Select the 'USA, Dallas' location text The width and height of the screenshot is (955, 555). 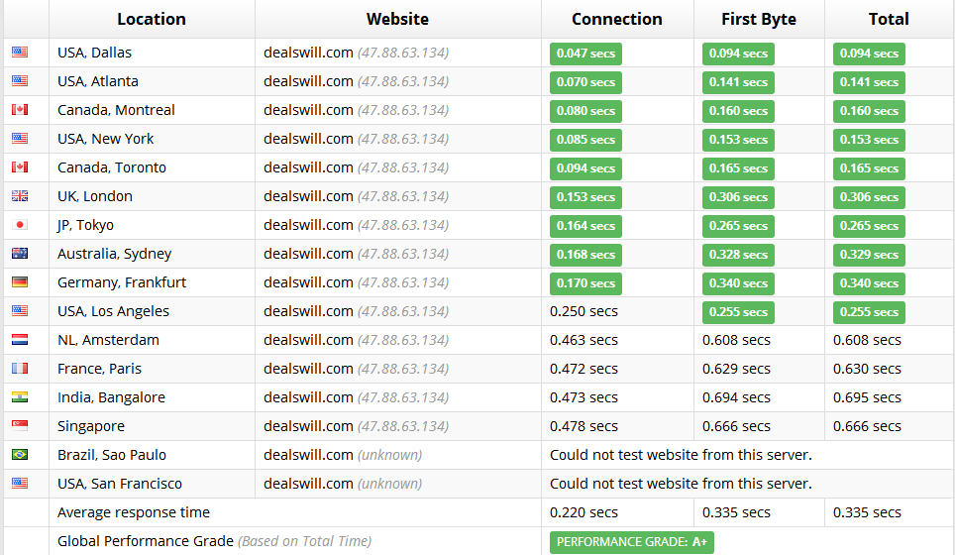tap(94, 53)
